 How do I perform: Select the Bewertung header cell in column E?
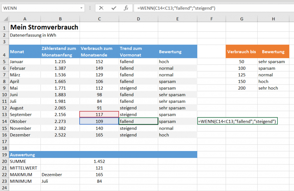tap(177, 51)
